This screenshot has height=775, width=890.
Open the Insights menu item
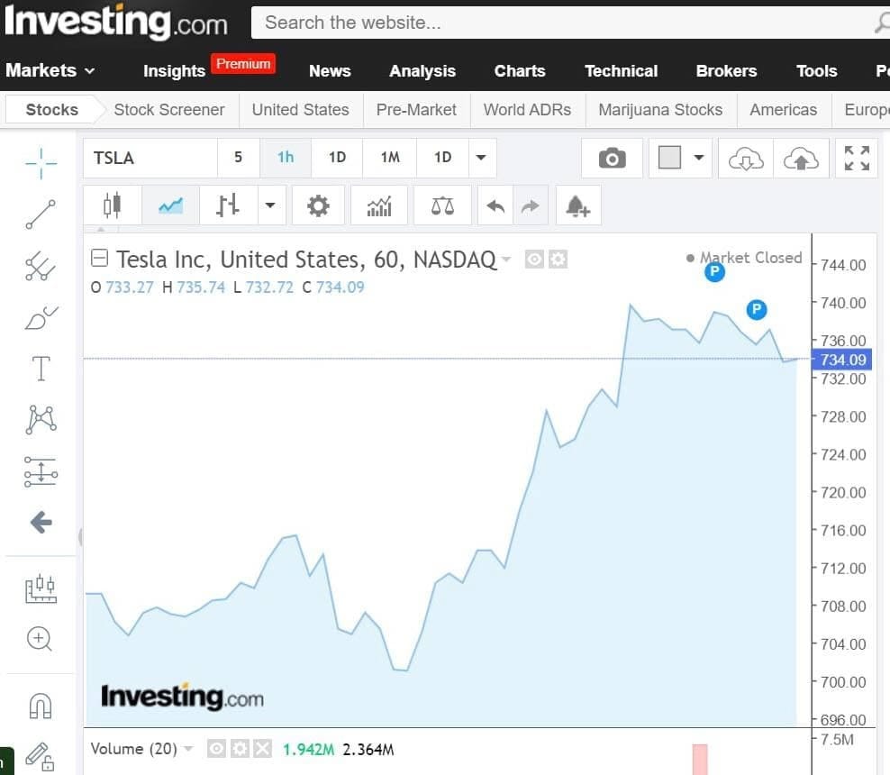[x=174, y=71]
